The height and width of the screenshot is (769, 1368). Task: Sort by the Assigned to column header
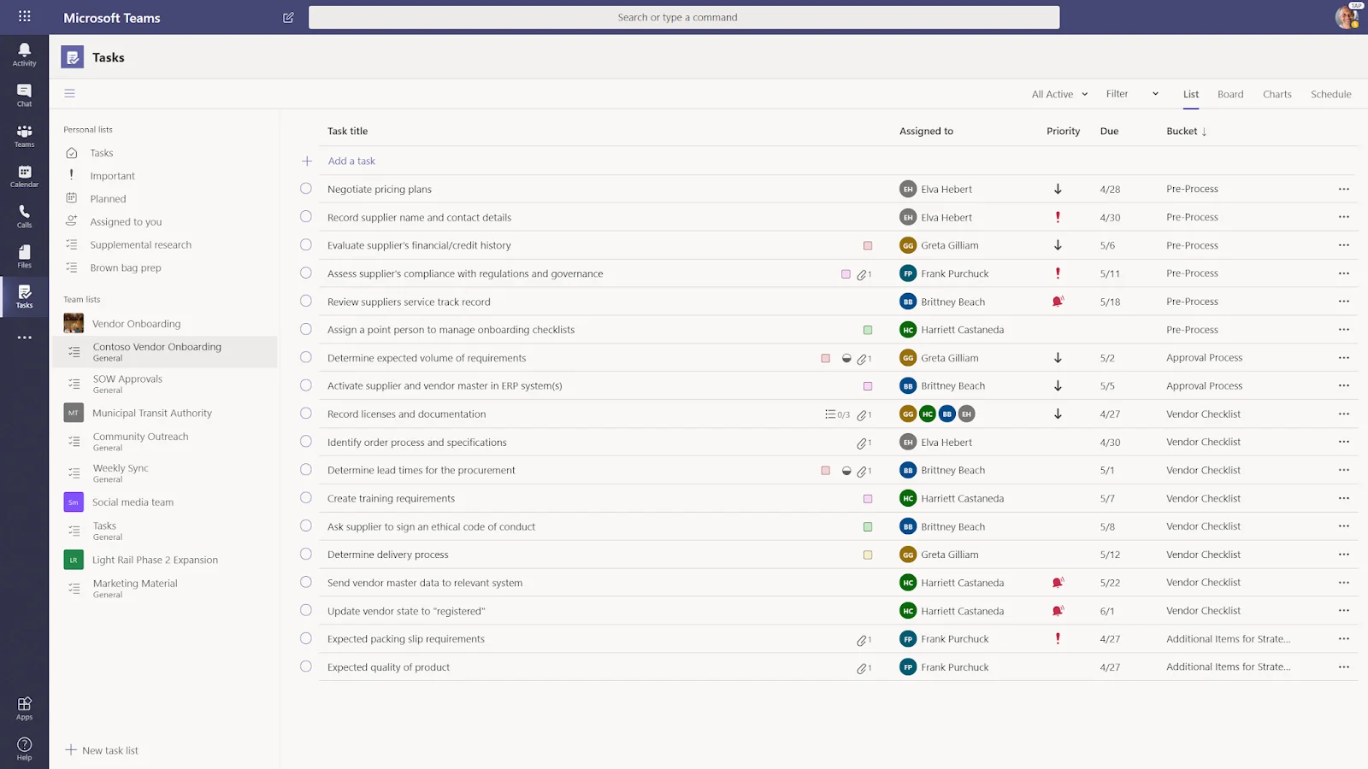coord(926,131)
